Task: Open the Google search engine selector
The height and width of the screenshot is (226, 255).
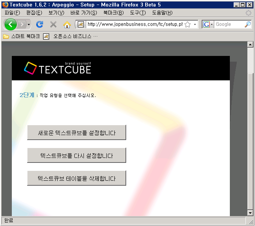Action: coord(208,24)
